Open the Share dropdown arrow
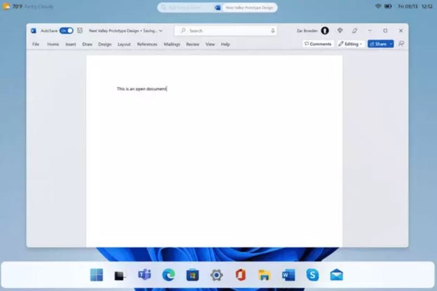The height and width of the screenshot is (291, 437). tap(391, 44)
